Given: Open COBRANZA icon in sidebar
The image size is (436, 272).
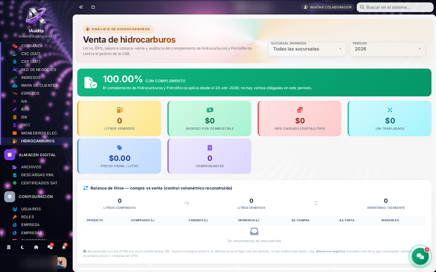Looking at the screenshot, I should click(x=15, y=46).
